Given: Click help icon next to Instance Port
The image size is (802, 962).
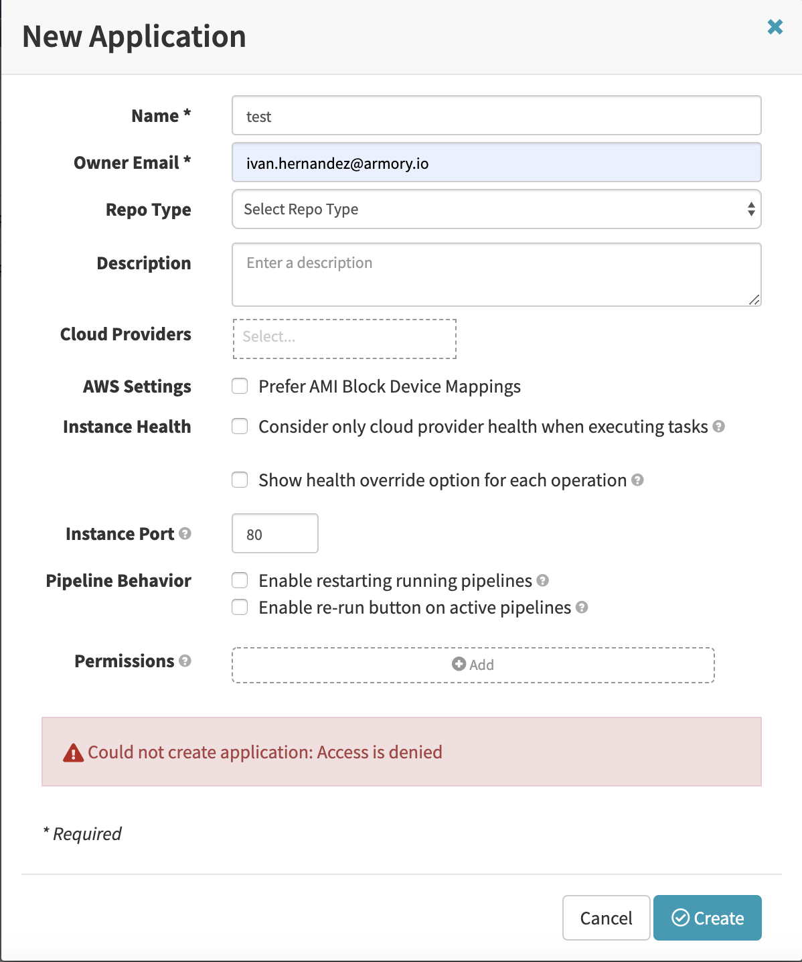Looking at the screenshot, I should [x=185, y=533].
